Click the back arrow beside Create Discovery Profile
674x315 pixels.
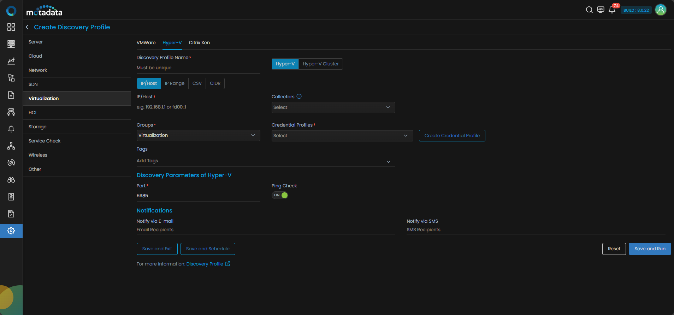(x=27, y=27)
